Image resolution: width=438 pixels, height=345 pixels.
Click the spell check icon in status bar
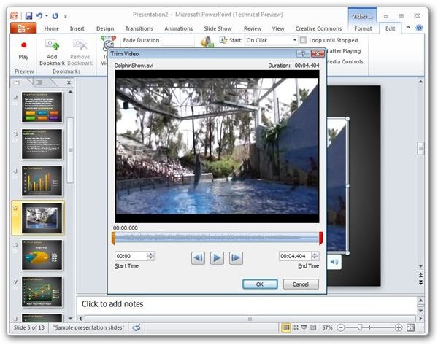pyautogui.click(x=137, y=327)
